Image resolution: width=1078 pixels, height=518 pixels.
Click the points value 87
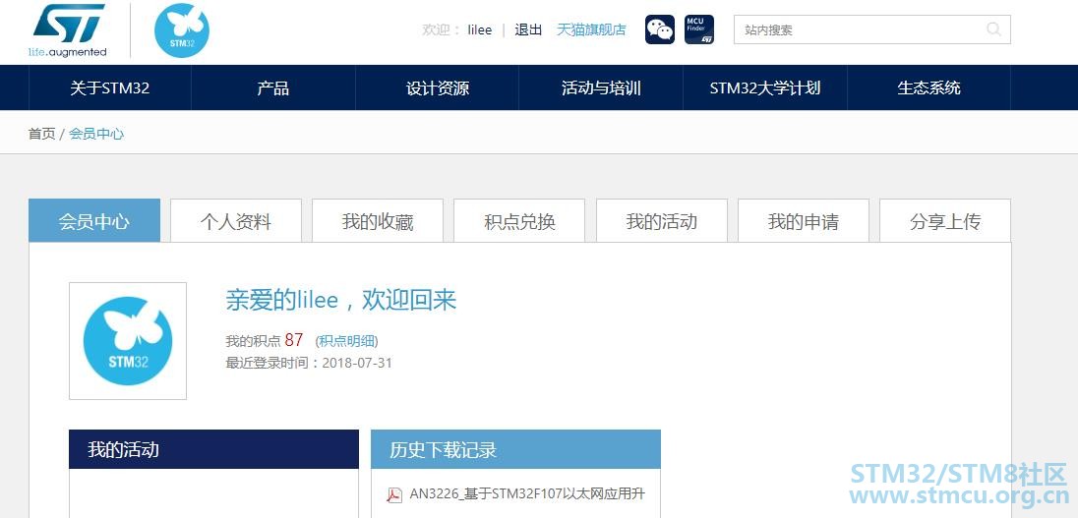coord(293,340)
